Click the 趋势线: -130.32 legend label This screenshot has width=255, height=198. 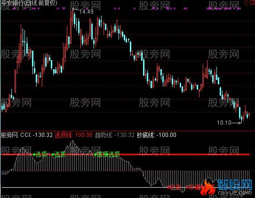point(115,135)
